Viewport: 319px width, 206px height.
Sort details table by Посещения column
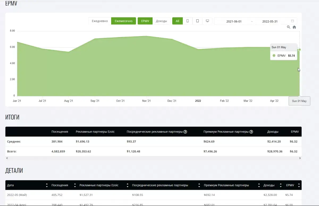[x=75, y=185]
